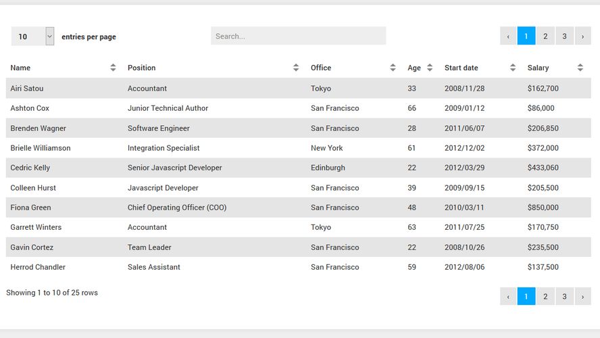Click the 2011/07/25 start date cell
Image resolution: width=600 pixels, height=338 pixels.
pos(465,227)
